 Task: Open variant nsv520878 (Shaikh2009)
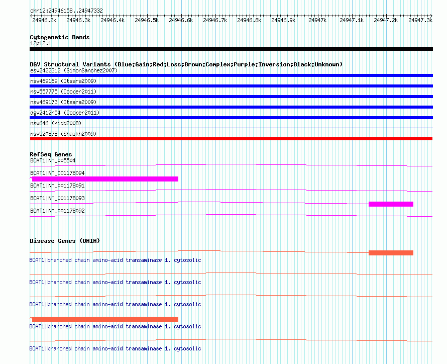(63, 134)
